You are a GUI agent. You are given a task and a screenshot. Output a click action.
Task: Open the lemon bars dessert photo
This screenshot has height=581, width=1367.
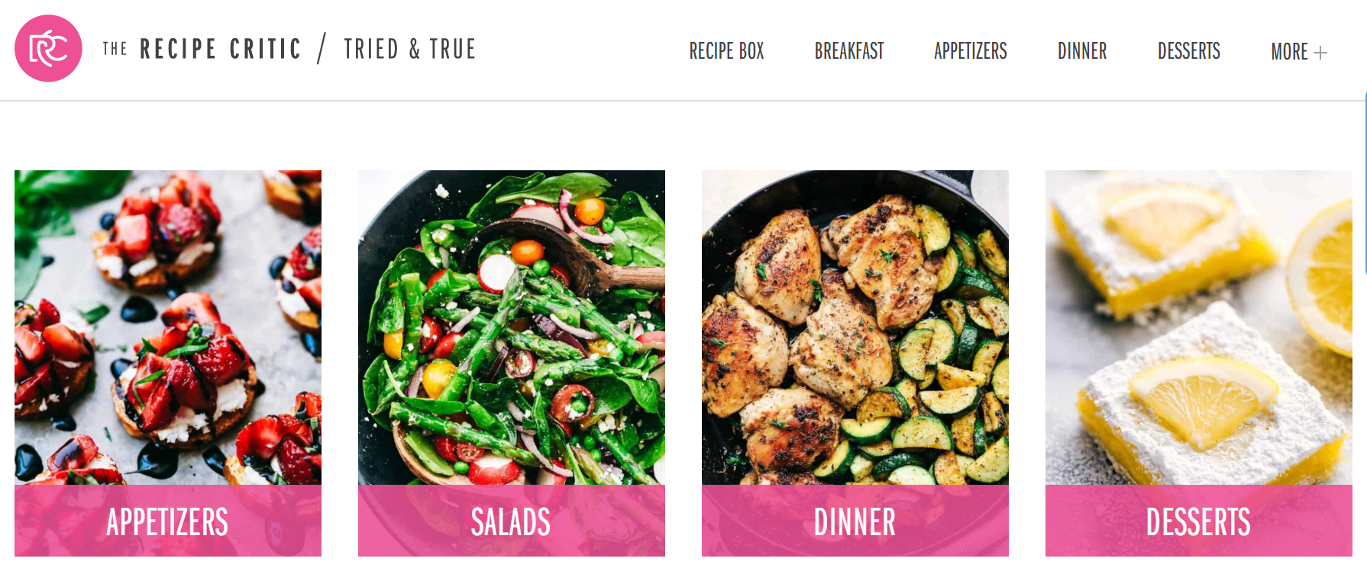(x=1199, y=328)
